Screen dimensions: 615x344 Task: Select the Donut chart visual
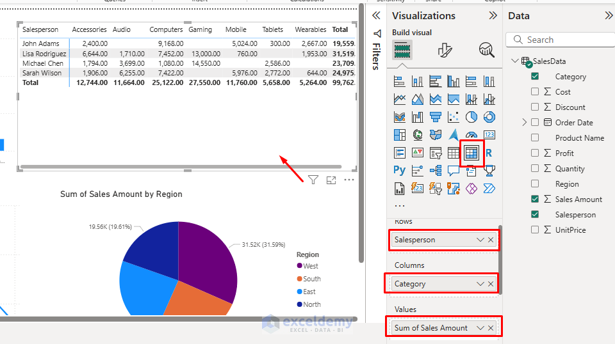point(489,117)
